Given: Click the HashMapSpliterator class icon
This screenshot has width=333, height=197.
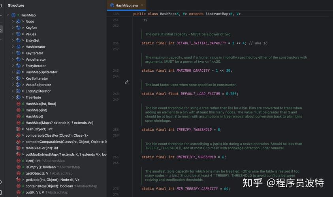Looking at the screenshot, I should 19,72.
